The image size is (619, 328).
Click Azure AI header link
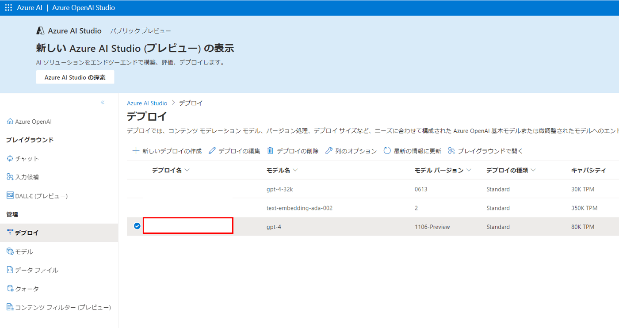click(x=30, y=8)
